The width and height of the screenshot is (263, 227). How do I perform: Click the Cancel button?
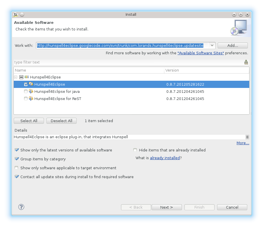point(232,207)
